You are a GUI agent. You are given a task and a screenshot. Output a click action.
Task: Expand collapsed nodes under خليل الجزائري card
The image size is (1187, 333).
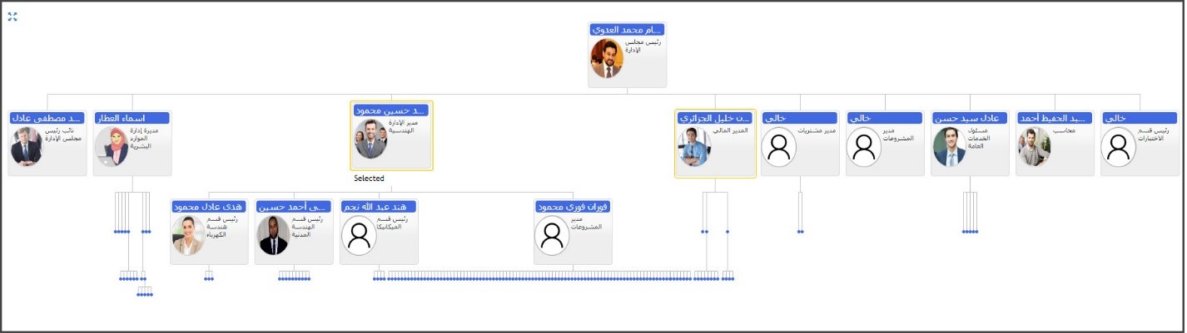[716, 232]
